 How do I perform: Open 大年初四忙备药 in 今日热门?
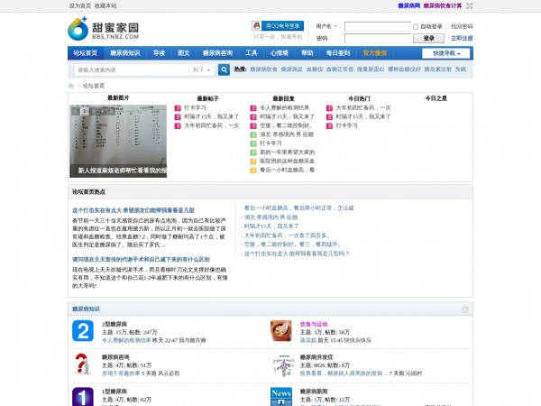pos(363,107)
